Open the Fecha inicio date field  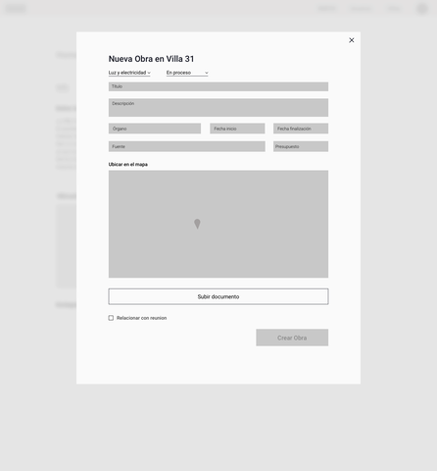click(237, 129)
